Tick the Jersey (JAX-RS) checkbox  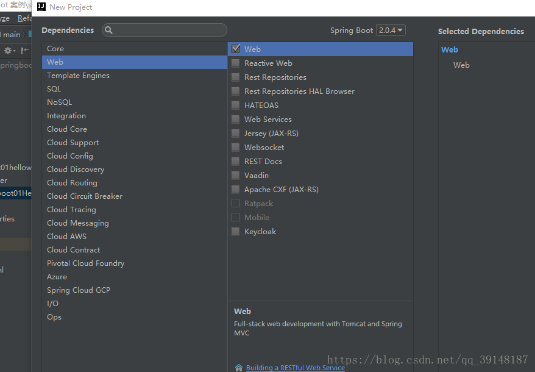pos(235,133)
